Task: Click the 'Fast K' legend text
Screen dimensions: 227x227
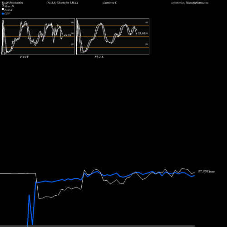Action: (x=9, y=10)
